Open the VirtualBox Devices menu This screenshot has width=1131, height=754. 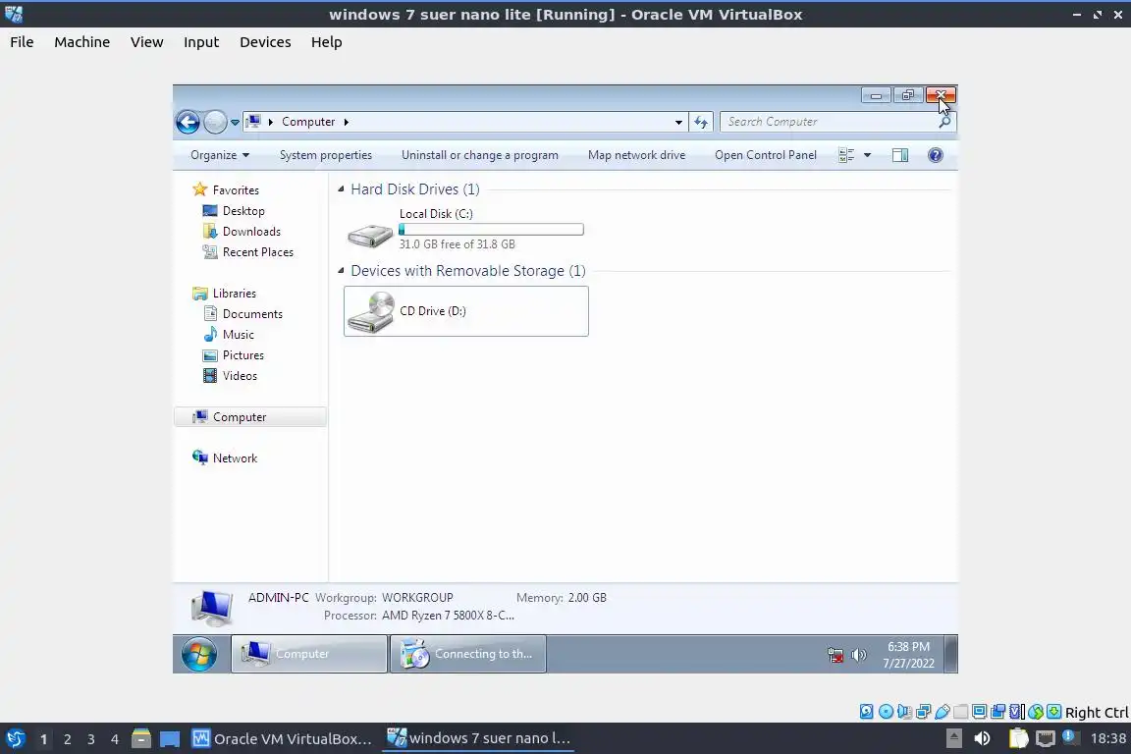265,42
